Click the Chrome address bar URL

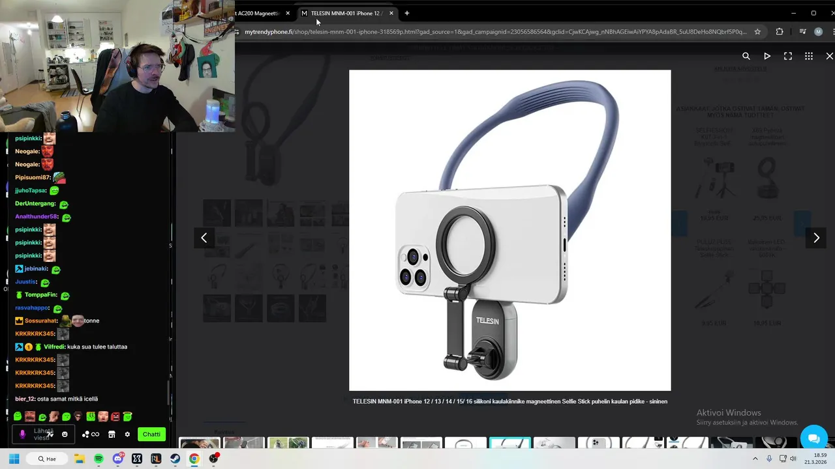coord(496,31)
